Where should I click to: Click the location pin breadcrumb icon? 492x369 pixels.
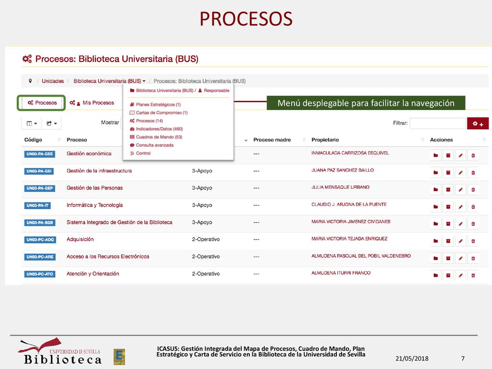coord(30,81)
